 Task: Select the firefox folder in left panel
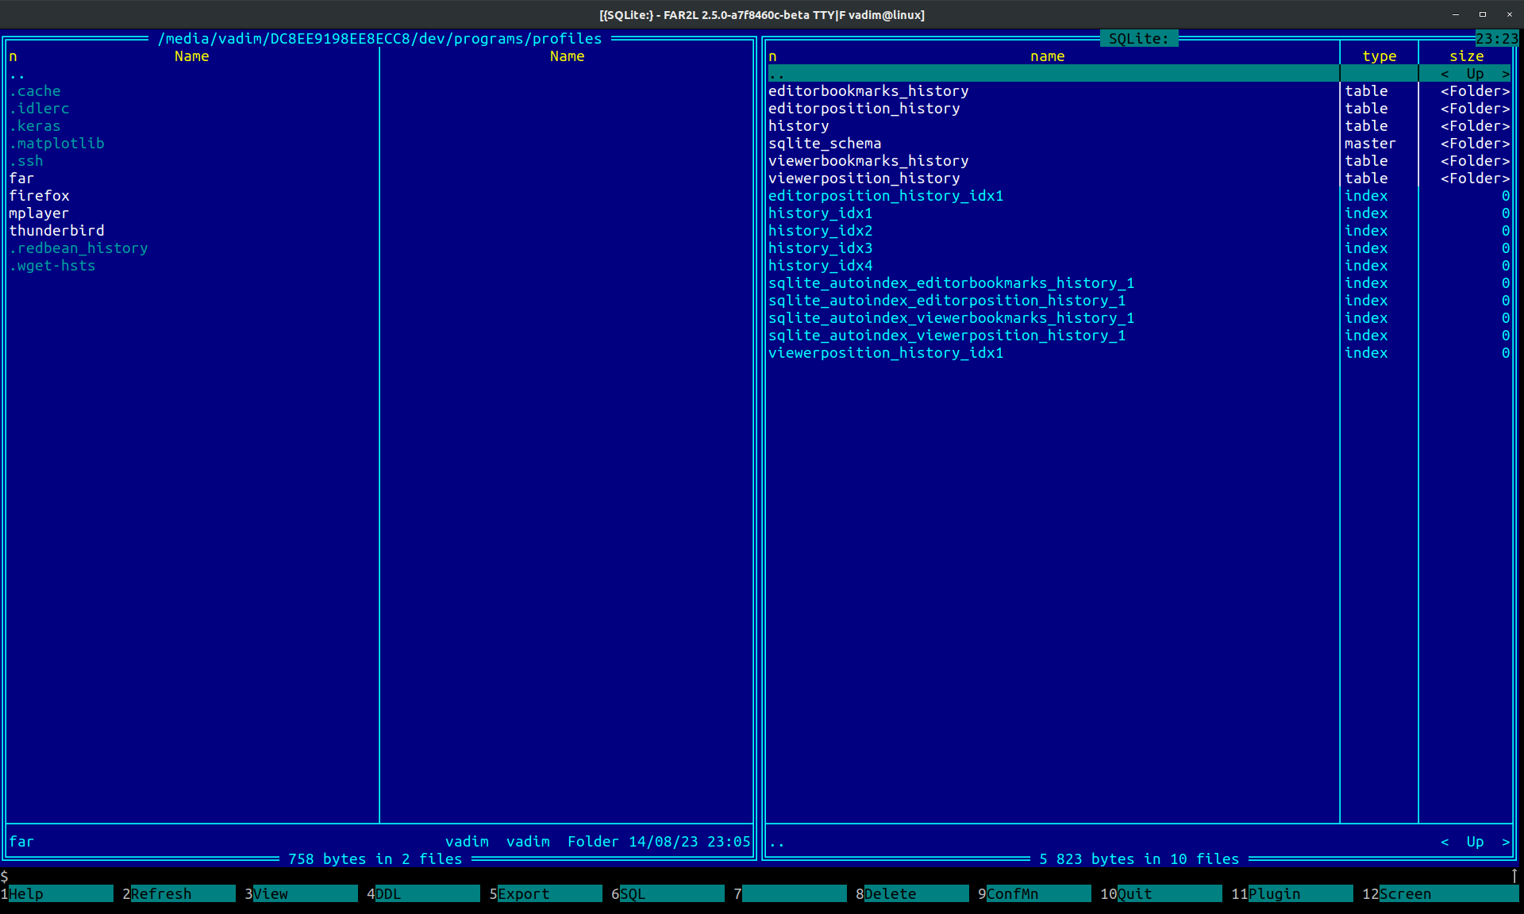(x=40, y=196)
